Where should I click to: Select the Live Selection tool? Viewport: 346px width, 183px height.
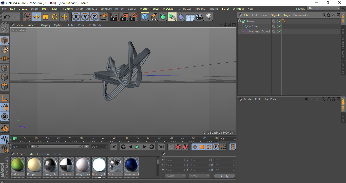pyautogui.click(x=27, y=17)
